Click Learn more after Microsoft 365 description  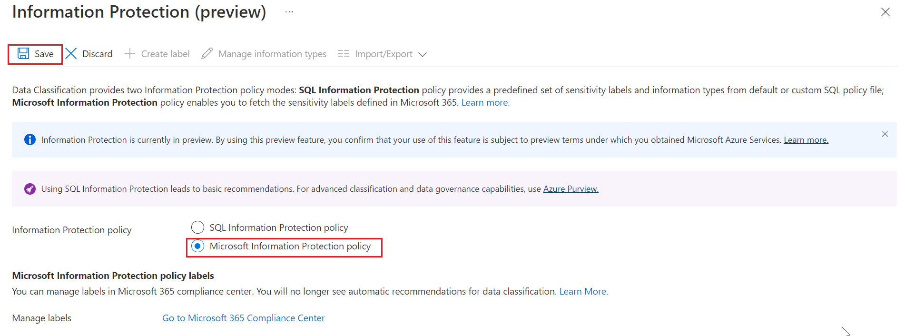click(485, 102)
